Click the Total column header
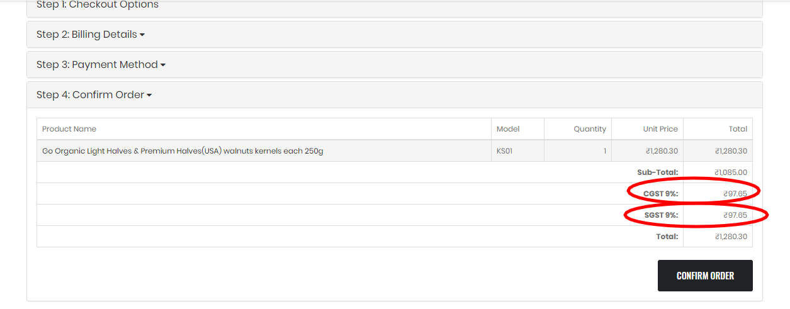Image resolution: width=790 pixels, height=309 pixels. [738, 129]
